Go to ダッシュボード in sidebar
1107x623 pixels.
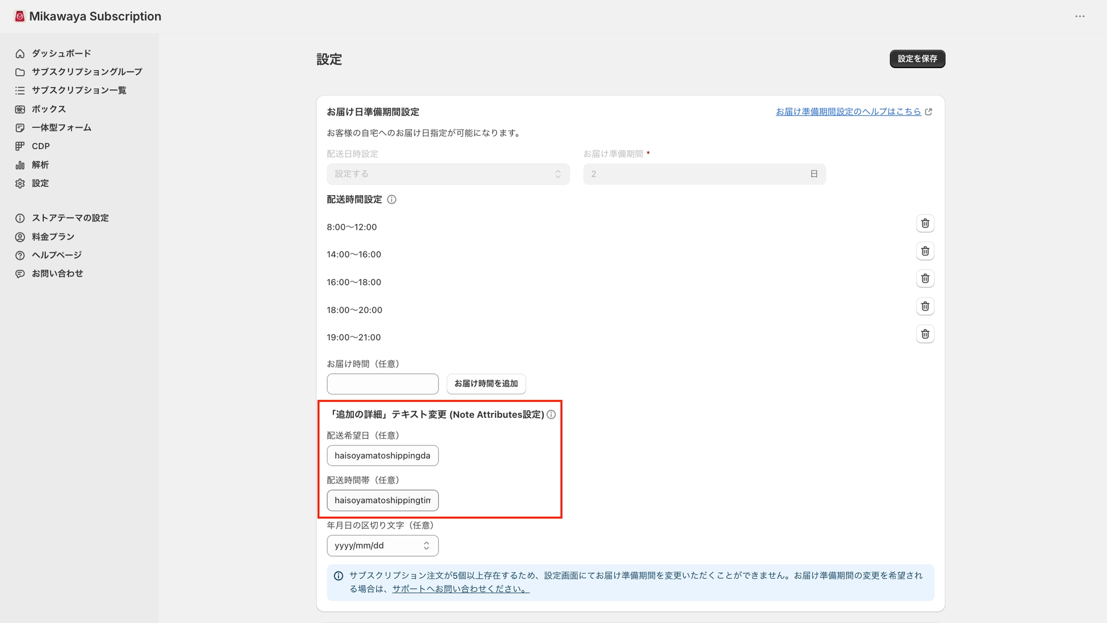tap(61, 53)
